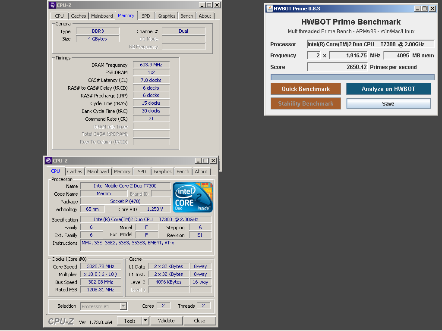The width and height of the screenshot is (442, 331).
Task: Click the memory Size 4 GBytes value
Action: click(98, 39)
